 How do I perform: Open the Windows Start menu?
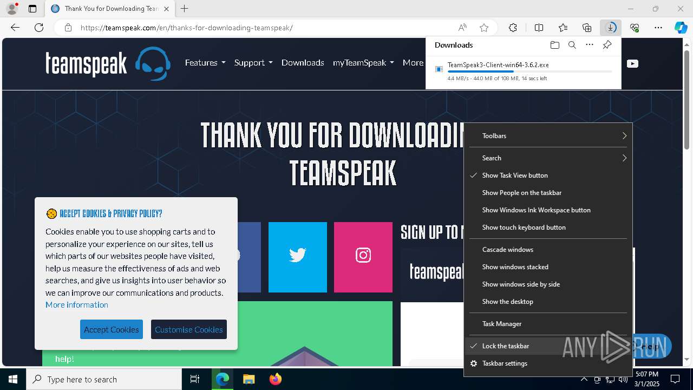(x=13, y=379)
